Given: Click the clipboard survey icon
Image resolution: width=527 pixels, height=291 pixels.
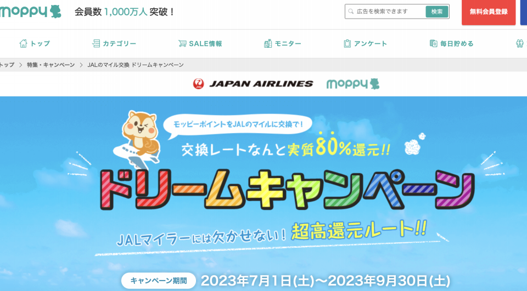Looking at the screenshot, I should 347,43.
